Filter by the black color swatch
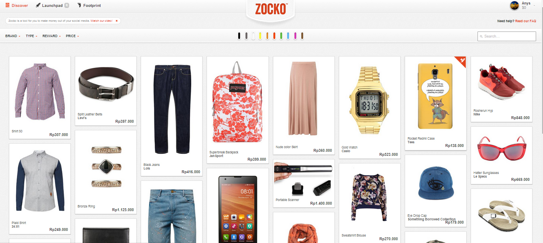This screenshot has width=543, height=243. tap(239, 36)
